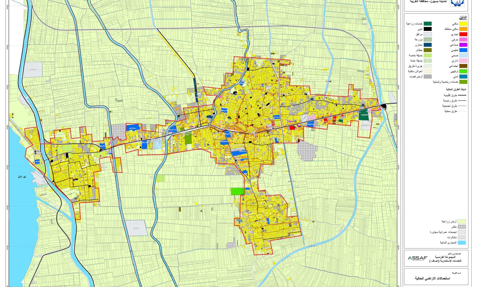Viewport: 477px width, 287px height.
Task: Click the public garden speckled legend symbol
Action: point(428,61)
